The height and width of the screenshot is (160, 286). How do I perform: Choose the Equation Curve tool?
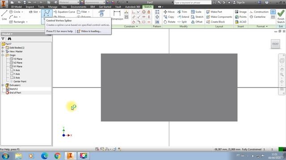(64, 12)
